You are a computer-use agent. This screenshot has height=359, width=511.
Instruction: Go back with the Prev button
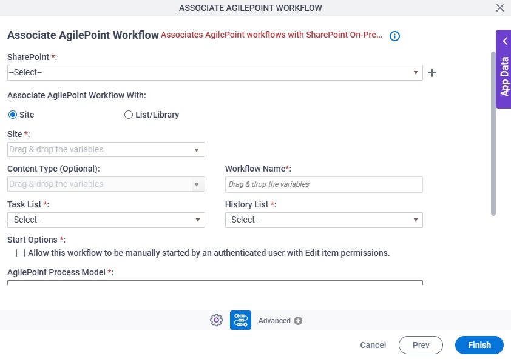tap(421, 345)
